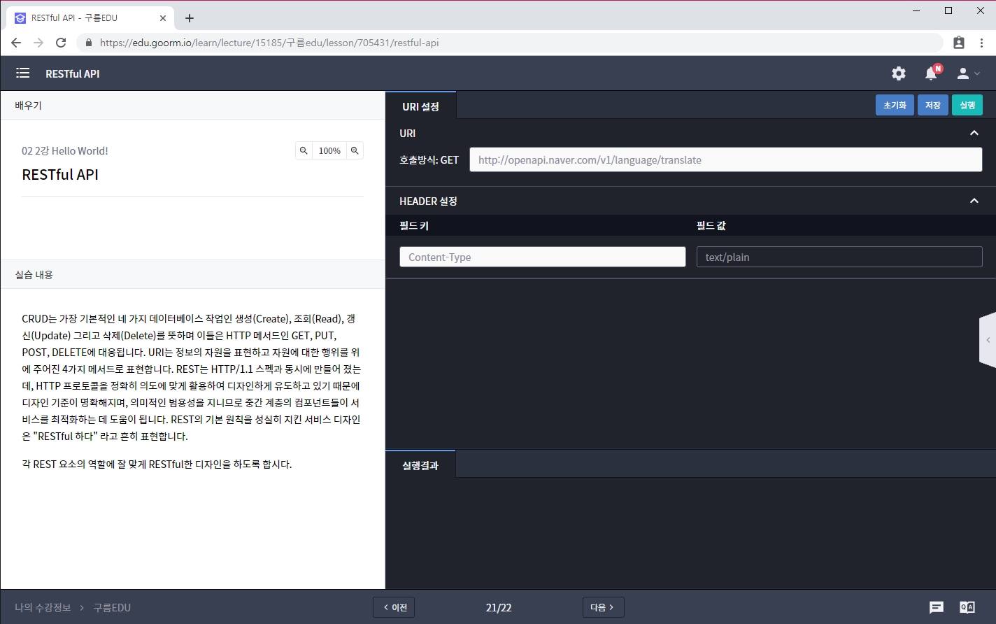Click the Content-Type field key input

click(x=542, y=257)
